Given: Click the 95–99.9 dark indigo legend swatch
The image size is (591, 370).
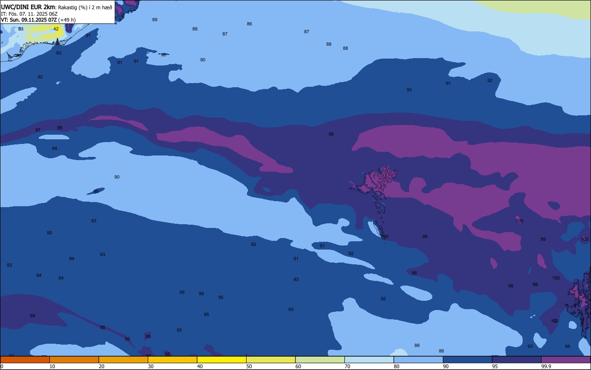Looking at the screenshot, I should point(517,359).
